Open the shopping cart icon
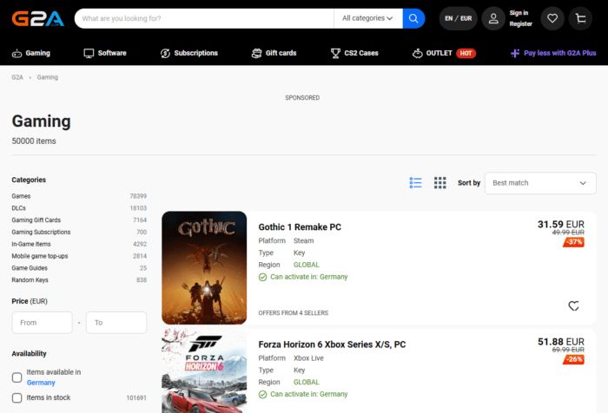The width and height of the screenshot is (608, 413). (580, 18)
